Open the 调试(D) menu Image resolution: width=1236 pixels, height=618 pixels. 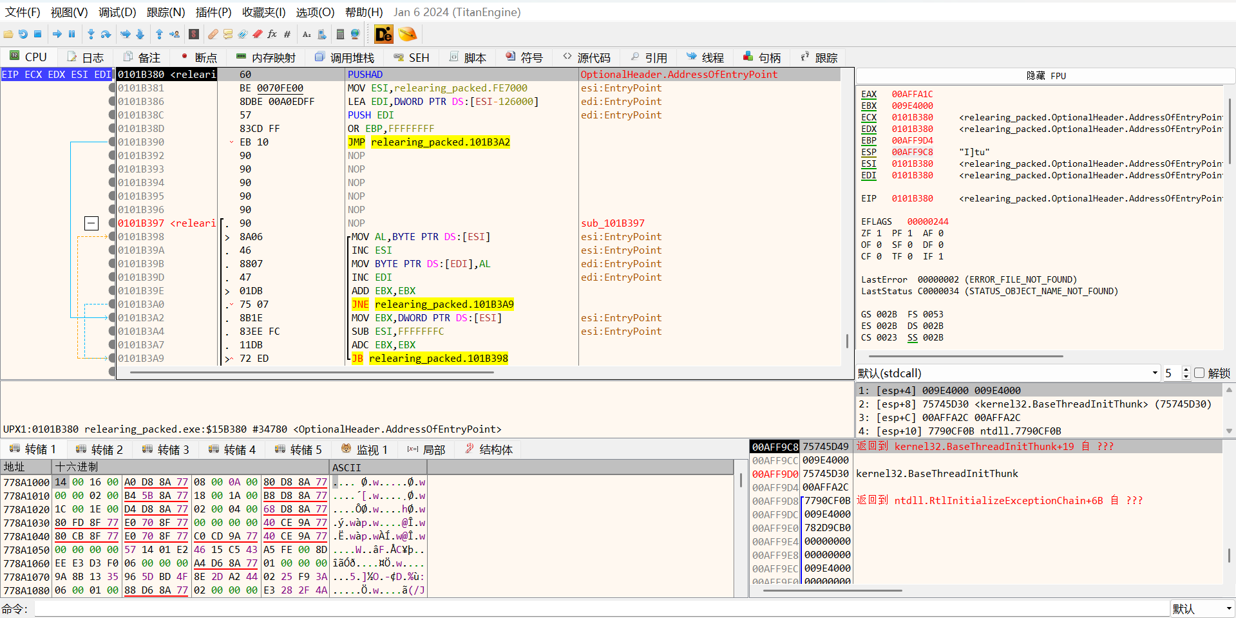click(117, 12)
